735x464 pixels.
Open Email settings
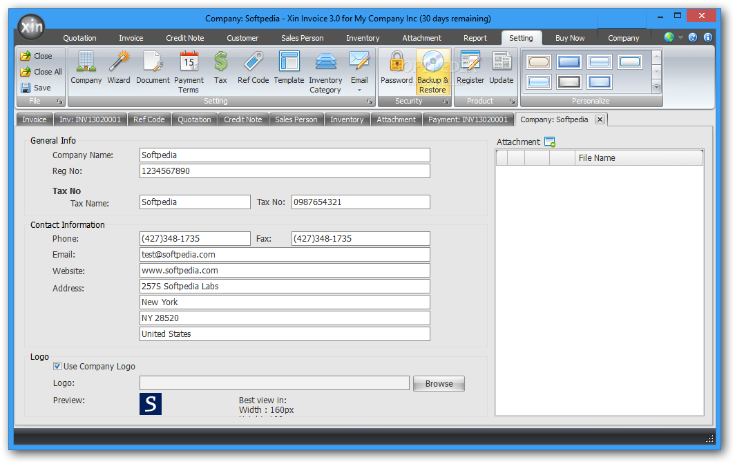pyautogui.click(x=359, y=68)
